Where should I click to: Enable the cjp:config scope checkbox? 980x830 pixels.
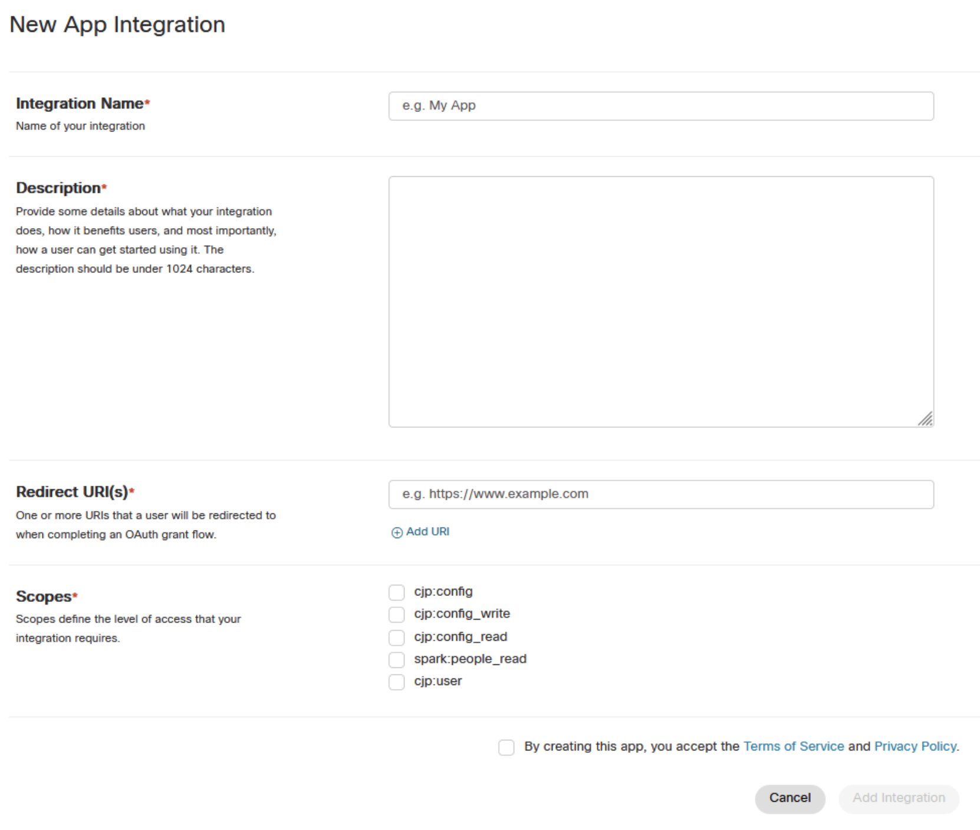pyautogui.click(x=397, y=592)
